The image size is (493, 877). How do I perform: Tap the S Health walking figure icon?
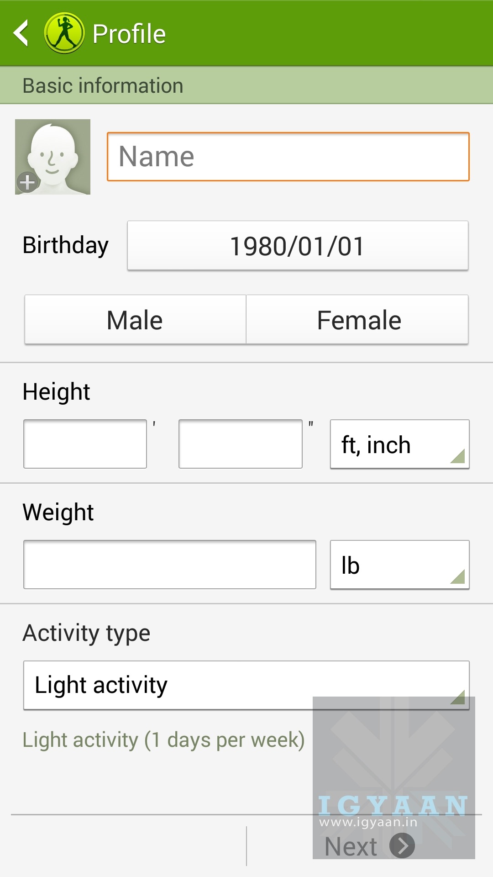point(64,33)
